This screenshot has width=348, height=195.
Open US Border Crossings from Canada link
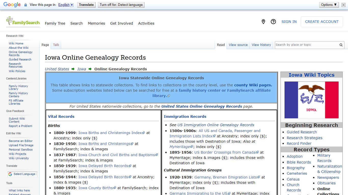coord(226,152)
